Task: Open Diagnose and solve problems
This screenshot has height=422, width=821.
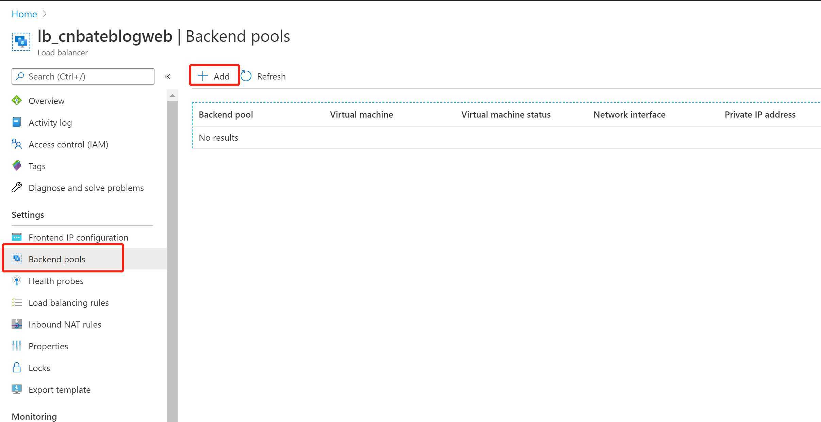Action: click(86, 188)
